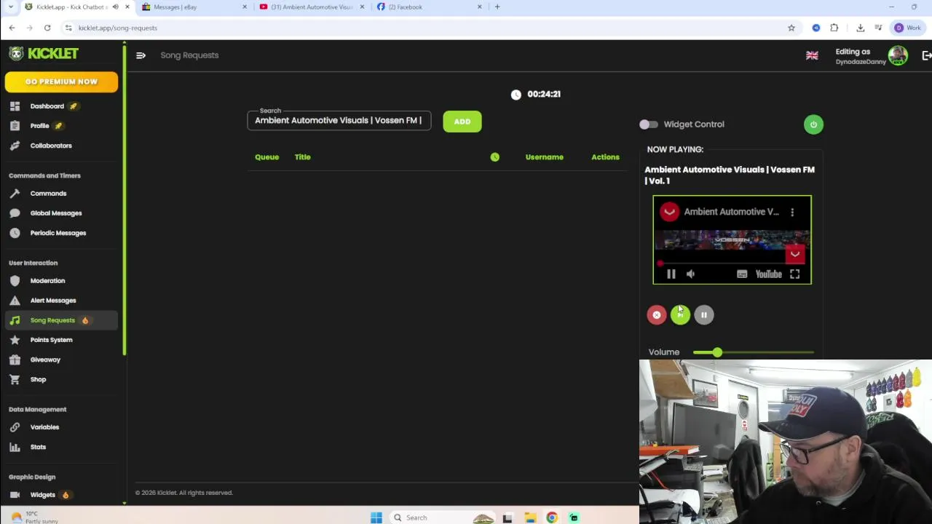Image resolution: width=932 pixels, height=524 pixels.
Task: Open the browser media control icon
Action: [879, 28]
